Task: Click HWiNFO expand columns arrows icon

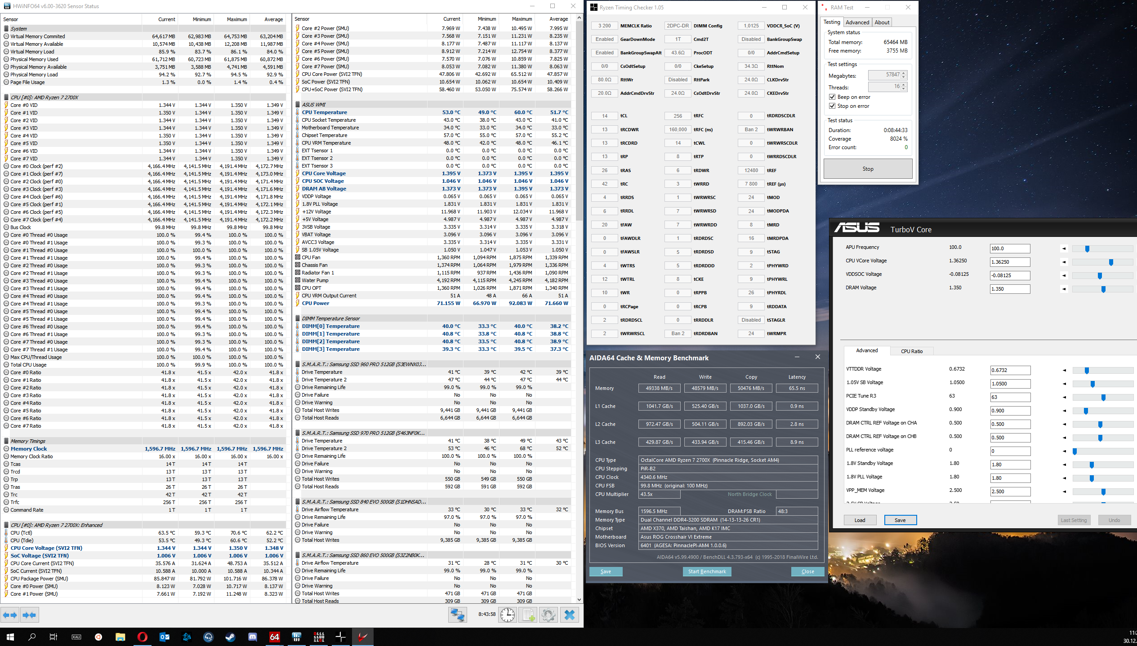Action: click(10, 615)
